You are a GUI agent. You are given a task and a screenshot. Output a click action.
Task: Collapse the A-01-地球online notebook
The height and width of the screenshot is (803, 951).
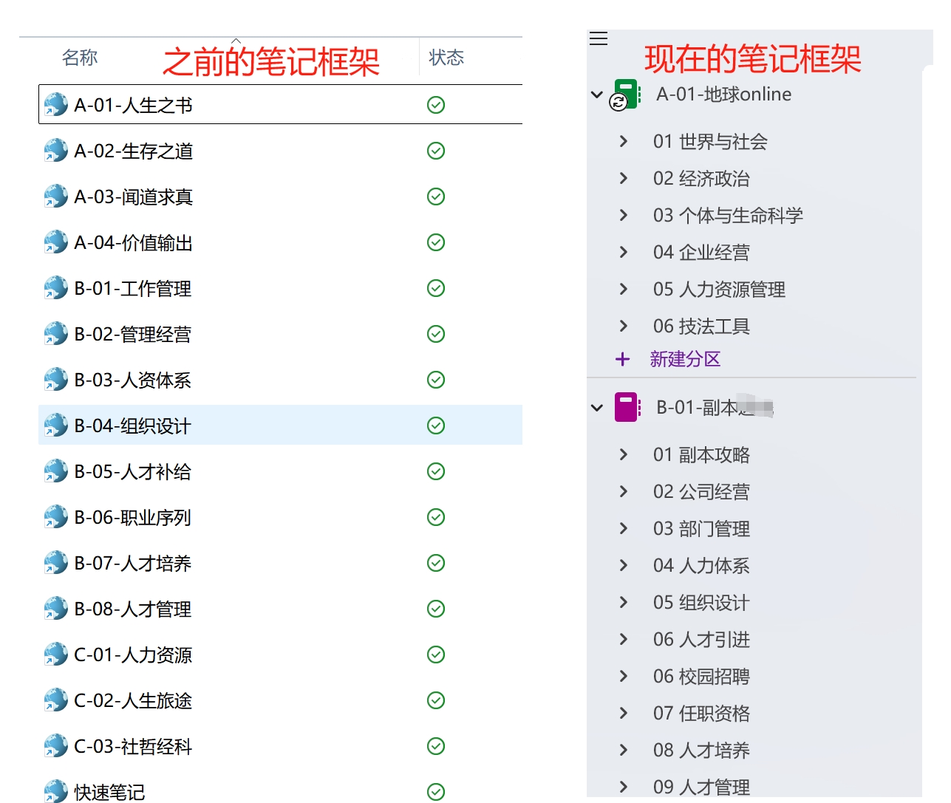(x=597, y=95)
